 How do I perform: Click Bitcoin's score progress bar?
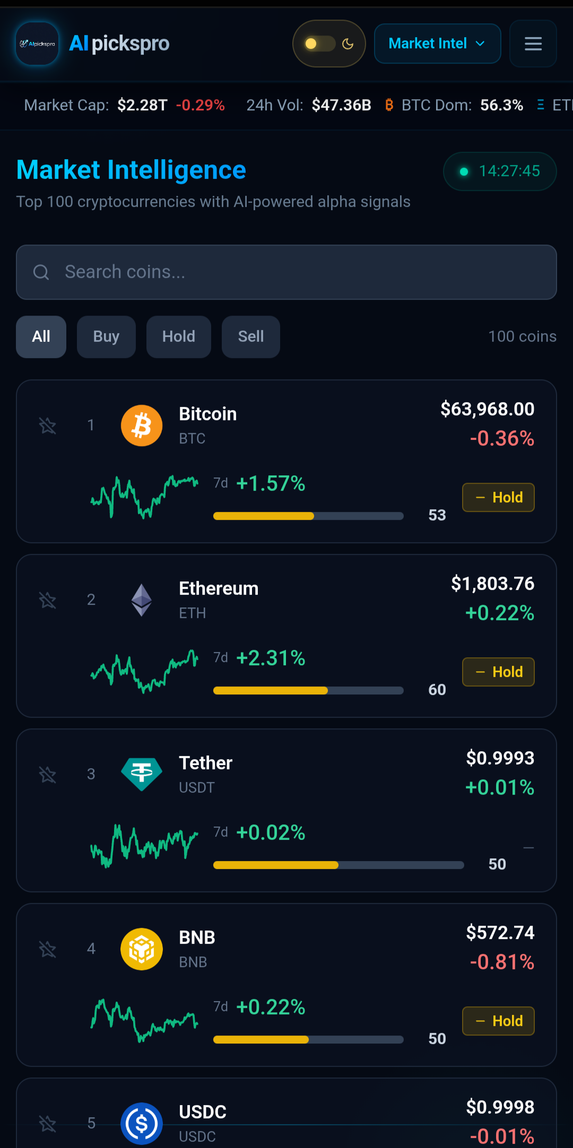click(x=308, y=516)
